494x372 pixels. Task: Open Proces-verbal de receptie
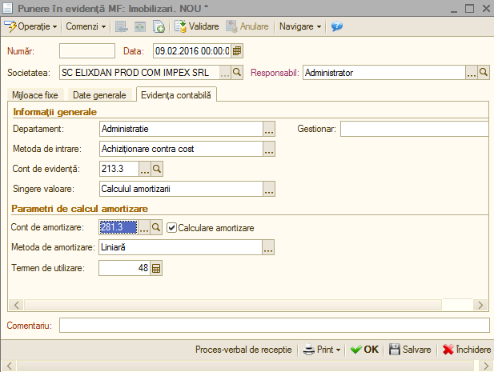click(243, 350)
